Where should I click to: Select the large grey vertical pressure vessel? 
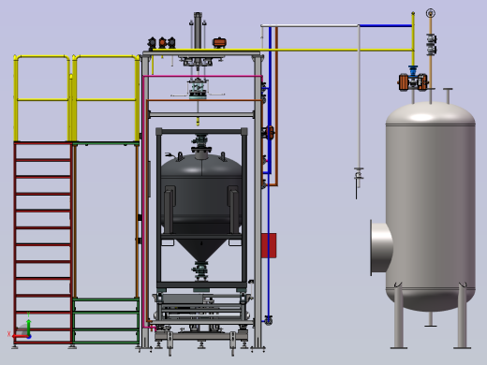click(430, 206)
